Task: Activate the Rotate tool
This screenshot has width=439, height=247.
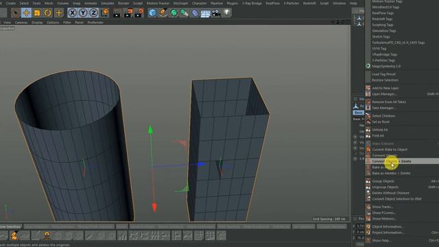Action: pos(48,13)
